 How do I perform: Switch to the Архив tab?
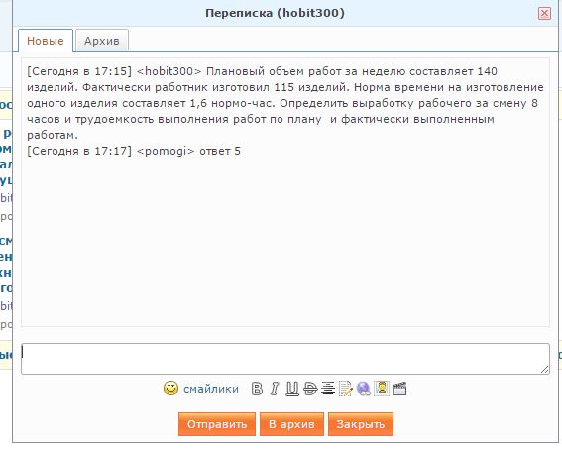click(102, 41)
